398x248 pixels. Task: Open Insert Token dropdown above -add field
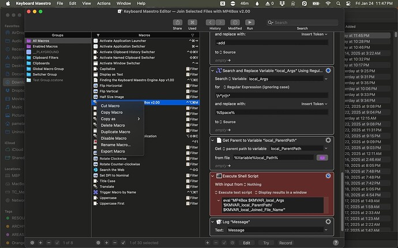click(x=314, y=34)
